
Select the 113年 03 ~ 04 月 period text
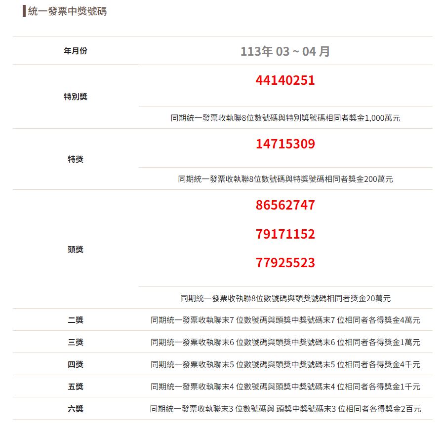(285, 51)
